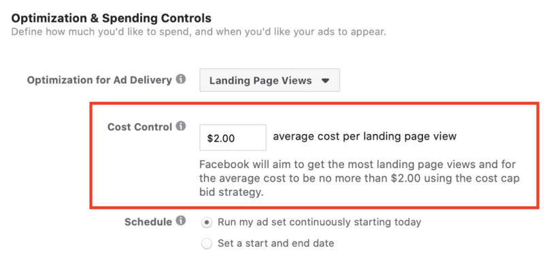Screen dimensions: 544x266
Task: Click the 'bid strategy.' text ending the explanation
Action: coord(231,193)
